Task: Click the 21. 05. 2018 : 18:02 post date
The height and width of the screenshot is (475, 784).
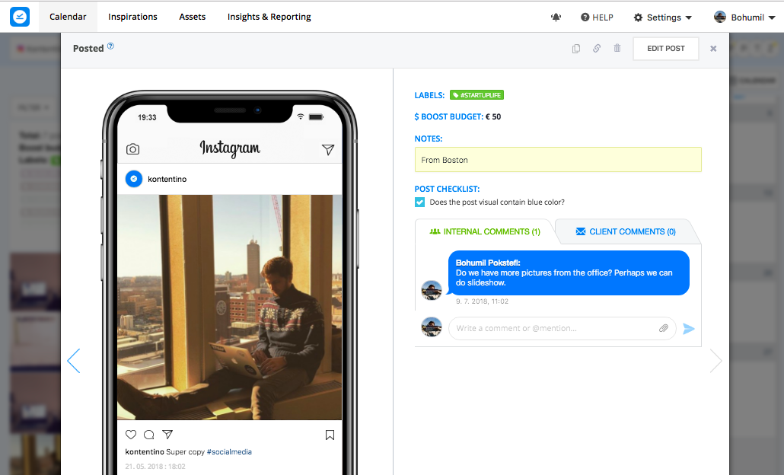Action: tap(155, 466)
